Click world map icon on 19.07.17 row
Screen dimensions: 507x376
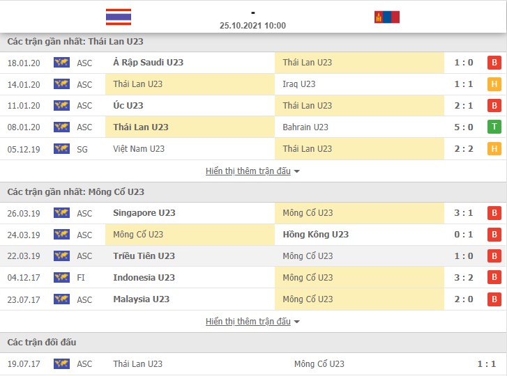click(61, 363)
